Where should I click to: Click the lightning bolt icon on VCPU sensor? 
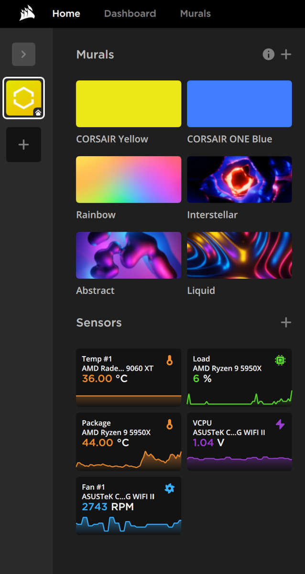280,424
